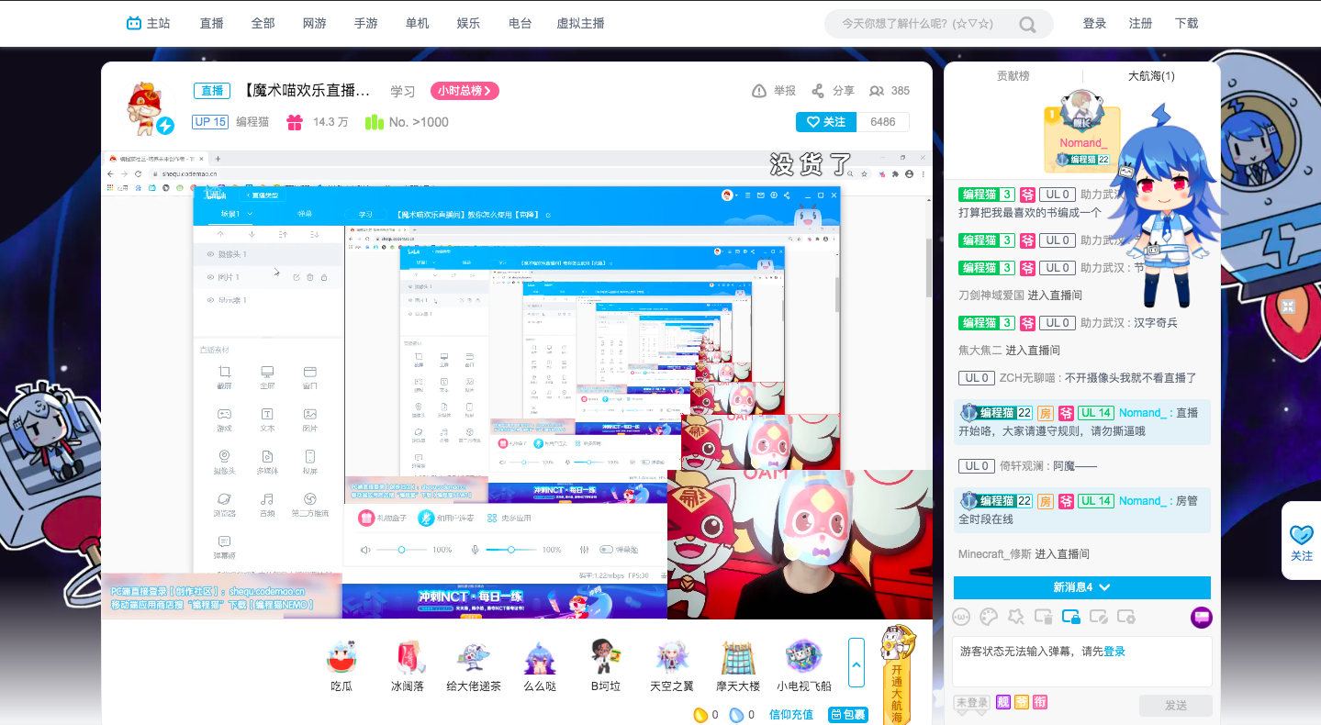Click 登录 in the top navigation bar
The image size is (1321, 725).
click(1094, 24)
